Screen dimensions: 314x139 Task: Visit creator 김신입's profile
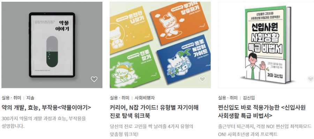[249, 98]
